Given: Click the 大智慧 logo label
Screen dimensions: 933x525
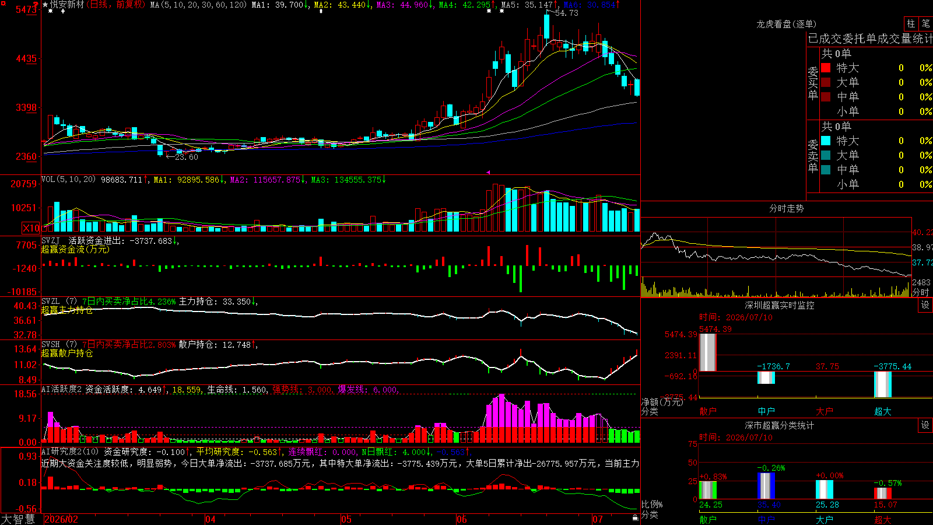Looking at the screenshot, I should pyautogui.click(x=18, y=519).
